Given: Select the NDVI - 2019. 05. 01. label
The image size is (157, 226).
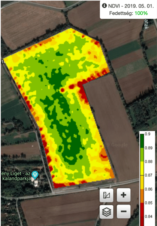Looking at the screenshot, I should [131, 6].
